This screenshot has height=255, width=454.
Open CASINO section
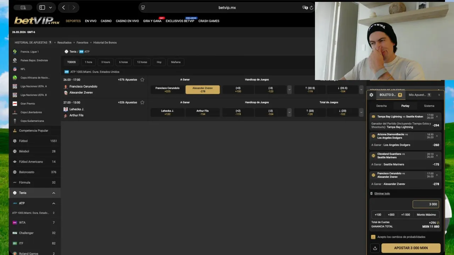click(x=106, y=21)
